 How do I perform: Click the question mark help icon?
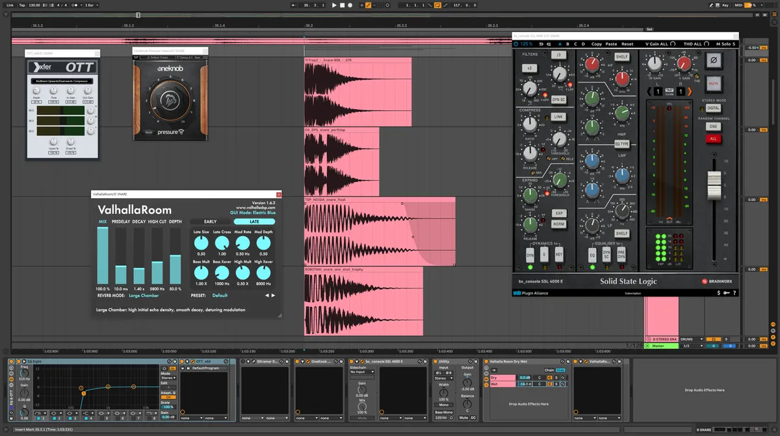[x=734, y=293]
